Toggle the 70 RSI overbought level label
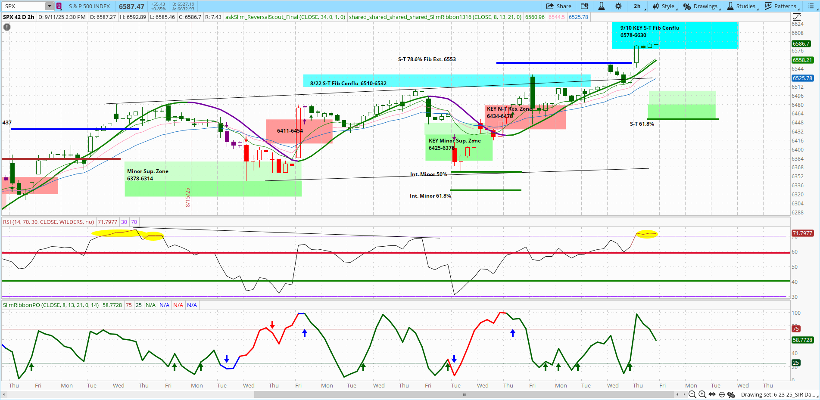The image size is (820, 400). 134,222
